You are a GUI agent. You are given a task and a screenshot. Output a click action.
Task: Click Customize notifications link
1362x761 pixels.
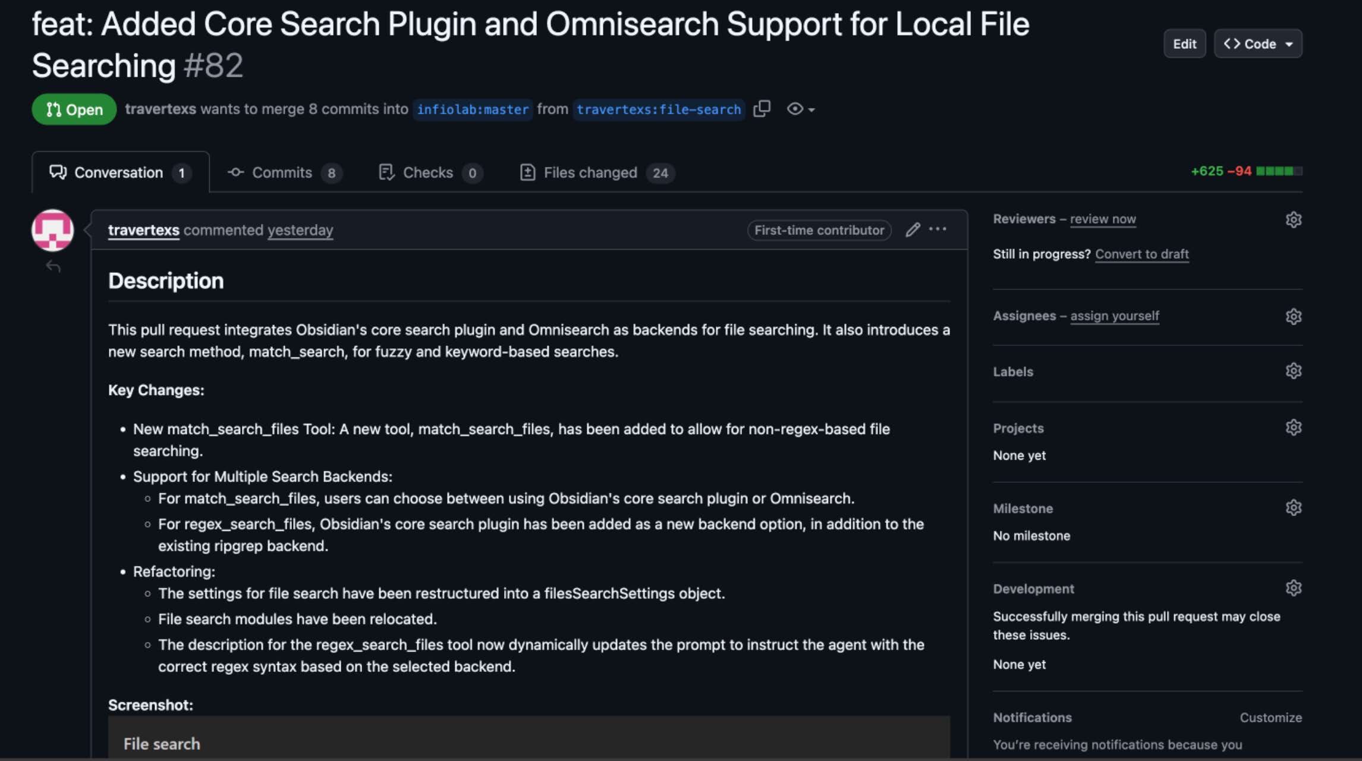[x=1270, y=718]
